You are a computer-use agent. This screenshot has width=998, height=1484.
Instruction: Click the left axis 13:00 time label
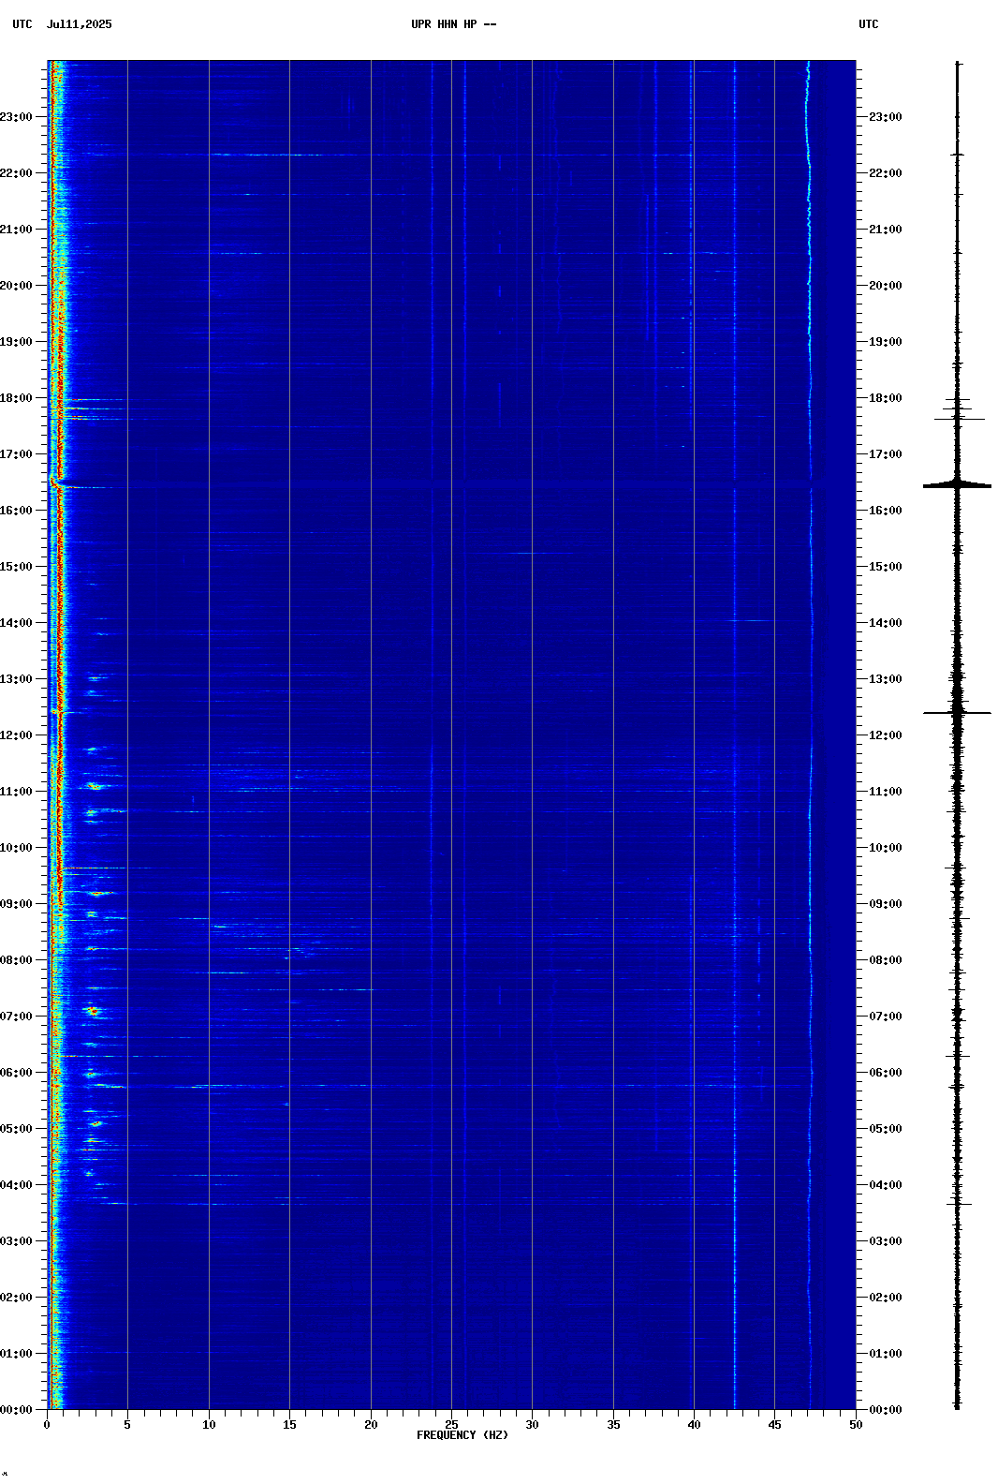coord(16,679)
